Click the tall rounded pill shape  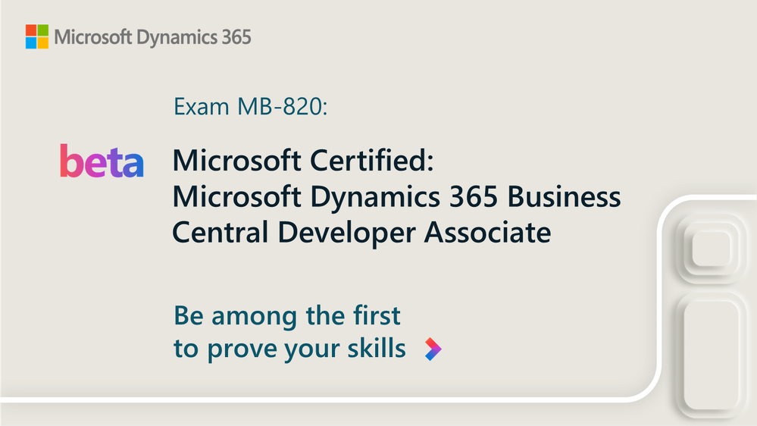pyautogui.click(x=711, y=356)
